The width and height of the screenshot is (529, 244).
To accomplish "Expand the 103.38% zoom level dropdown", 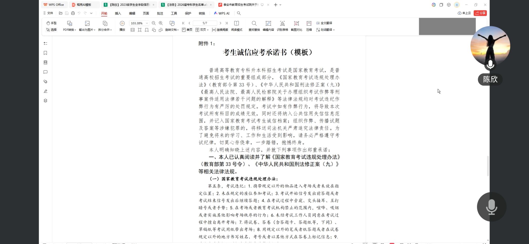I will tap(147, 23).
